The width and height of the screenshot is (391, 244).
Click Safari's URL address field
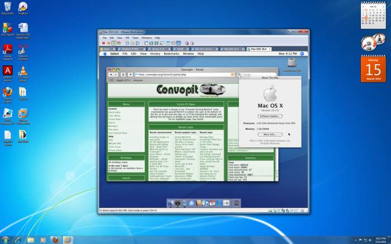pyautogui.click(x=184, y=74)
